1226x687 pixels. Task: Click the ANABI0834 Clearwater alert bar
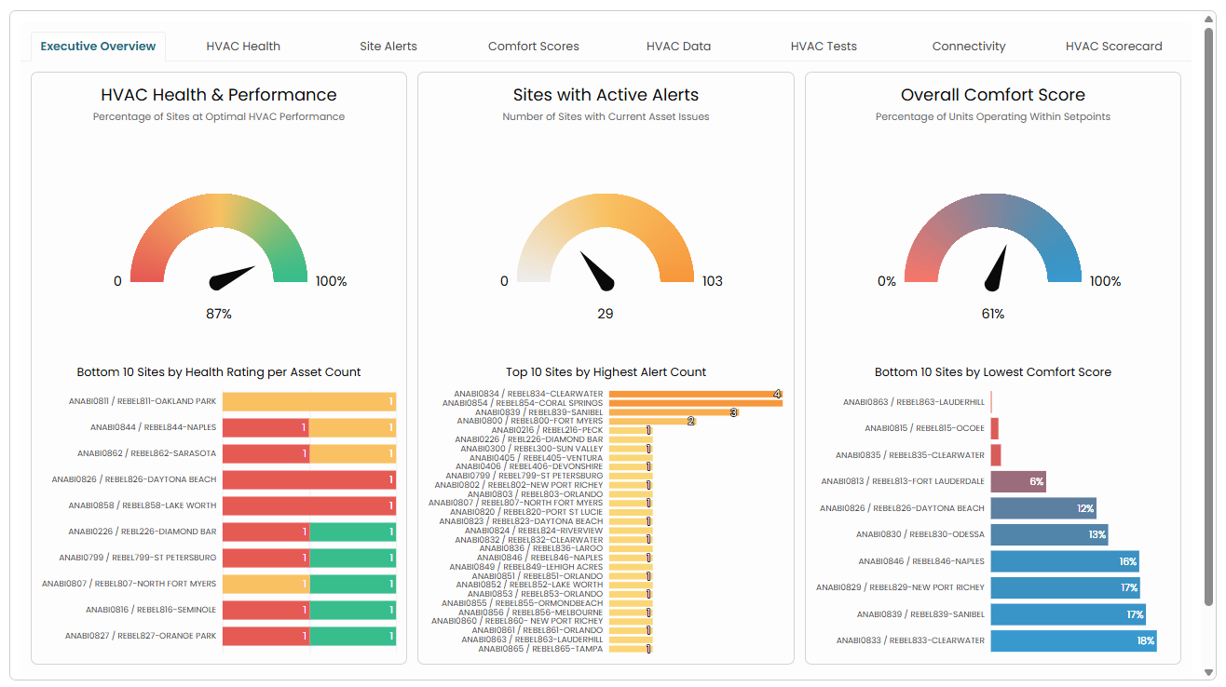pyautogui.click(x=695, y=394)
